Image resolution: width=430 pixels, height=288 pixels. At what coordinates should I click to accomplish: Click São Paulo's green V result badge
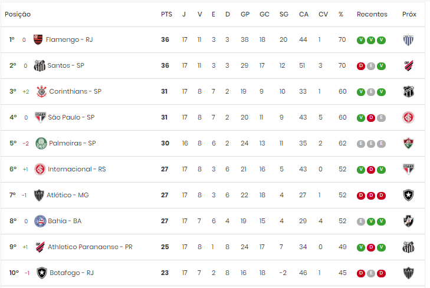(361, 118)
